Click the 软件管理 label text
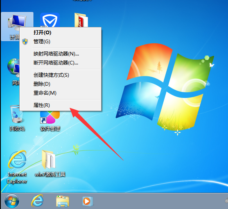 pyautogui.click(x=50, y=129)
